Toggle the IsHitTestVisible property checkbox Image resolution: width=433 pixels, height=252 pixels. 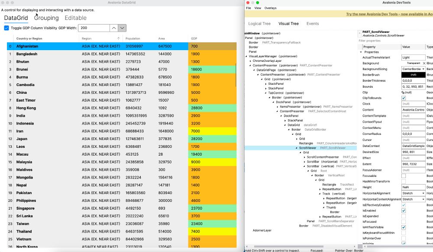404,227
